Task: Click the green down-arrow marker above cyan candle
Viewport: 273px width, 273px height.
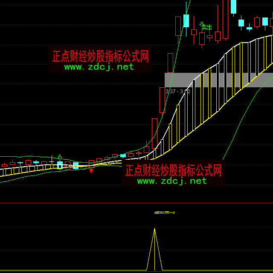Action: click(60, 157)
